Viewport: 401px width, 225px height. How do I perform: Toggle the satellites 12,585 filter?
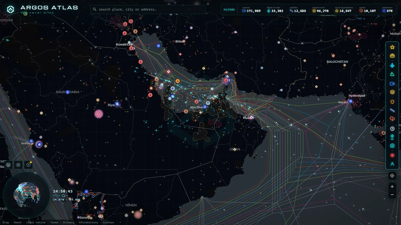pyautogui.click(x=298, y=10)
